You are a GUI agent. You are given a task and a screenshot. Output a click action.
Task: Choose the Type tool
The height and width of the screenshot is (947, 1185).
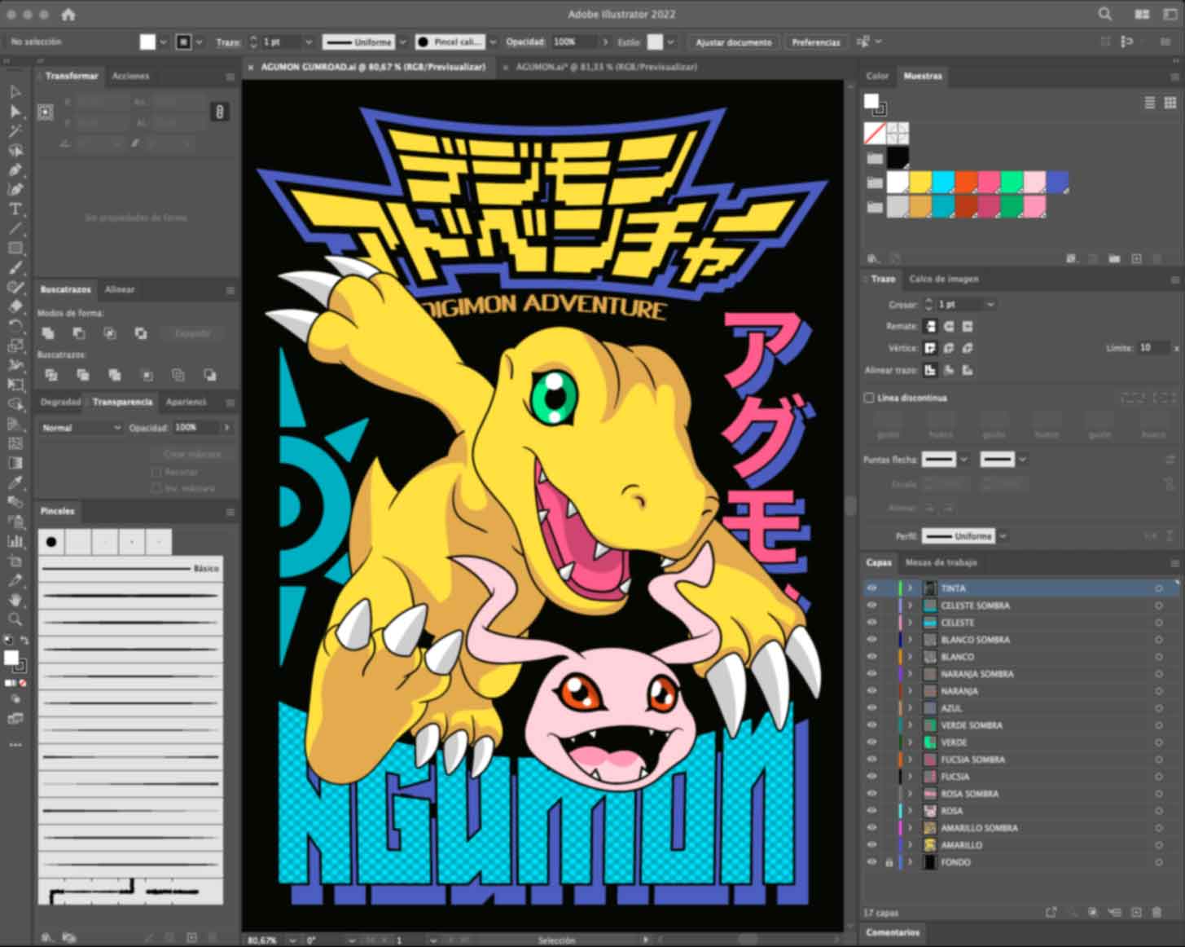[15, 209]
